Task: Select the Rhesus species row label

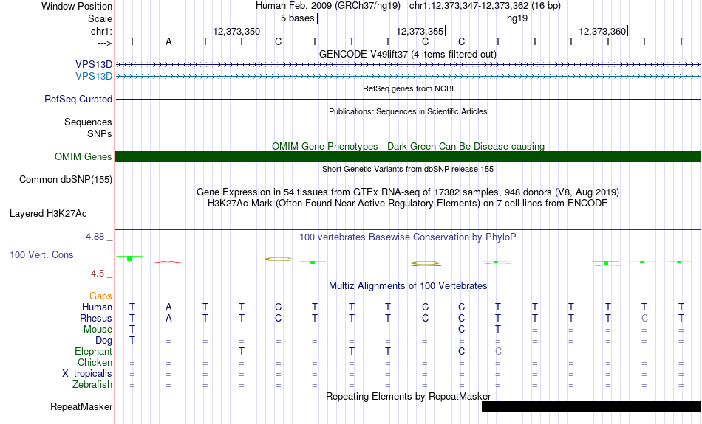Action: pos(96,318)
